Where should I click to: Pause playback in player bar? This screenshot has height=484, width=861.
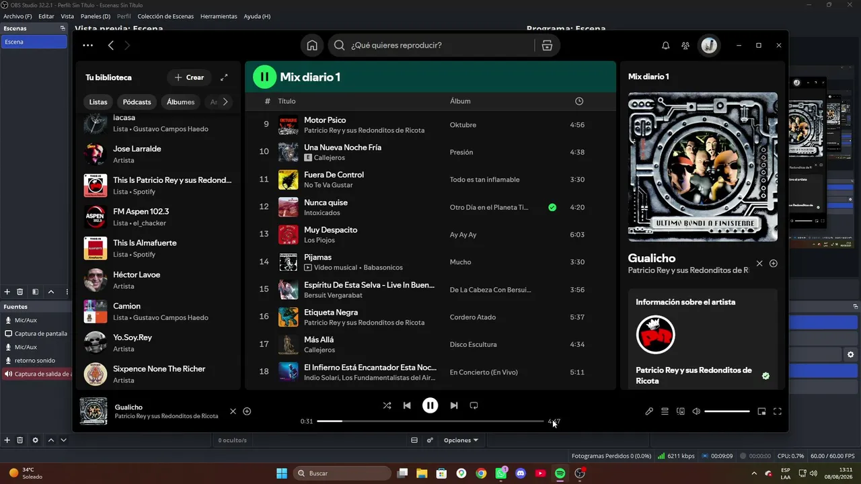[x=430, y=405]
